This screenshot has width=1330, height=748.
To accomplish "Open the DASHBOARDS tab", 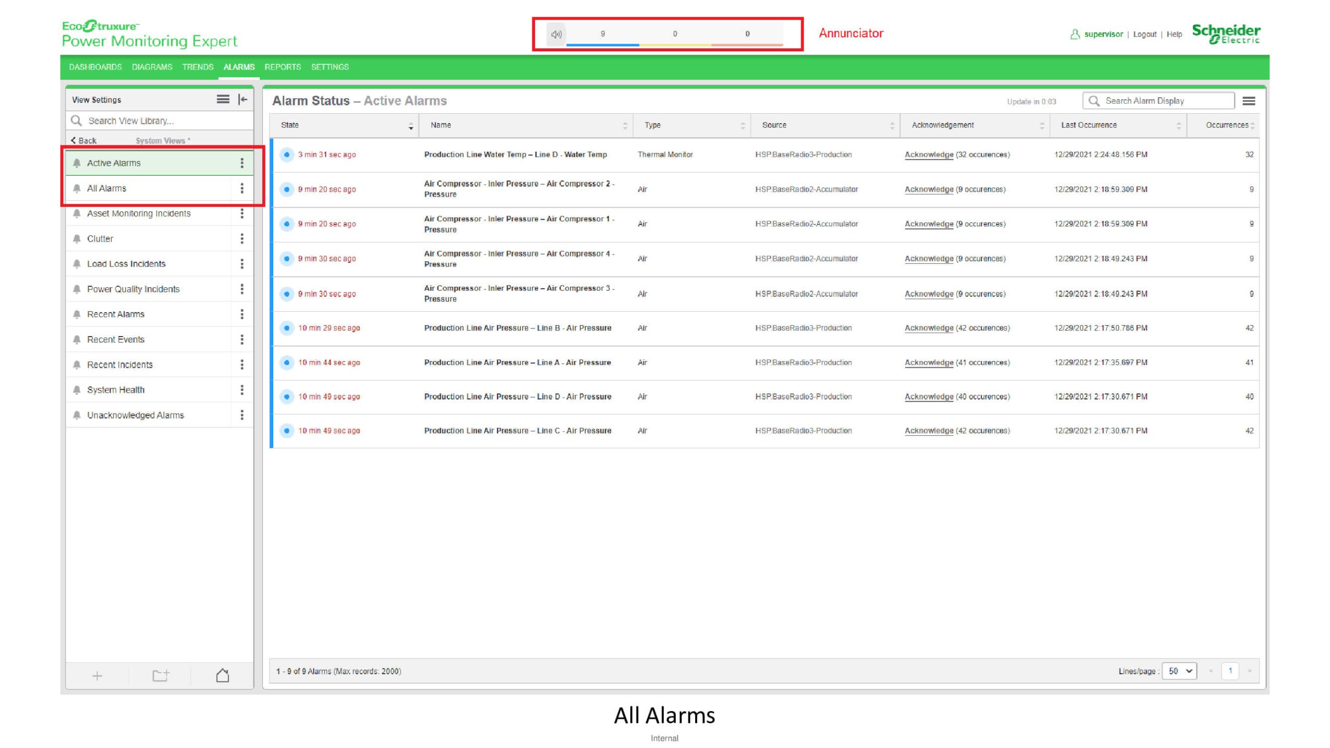I will click(x=95, y=67).
